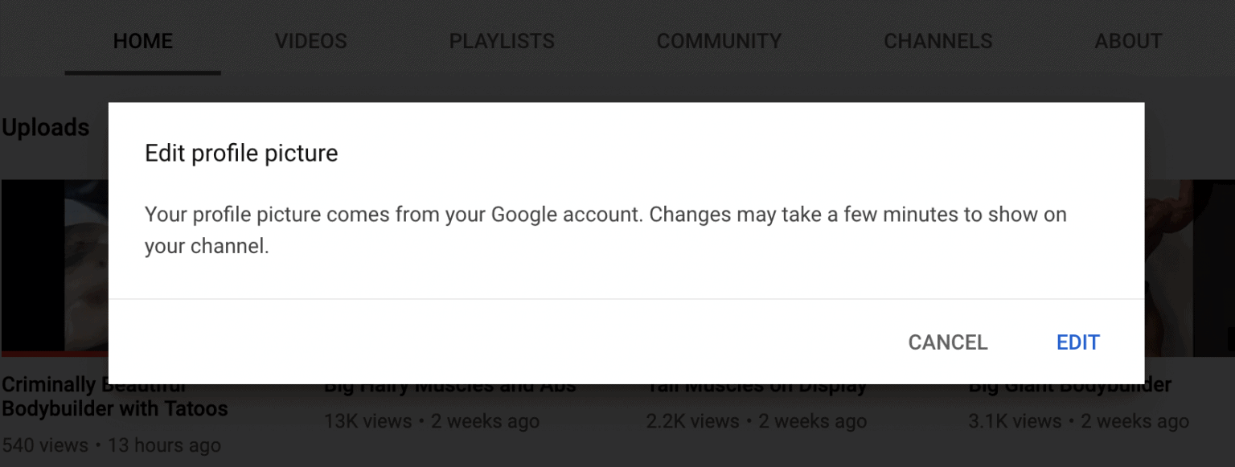1235x467 pixels.
Task: Open 'Criminally Beautiful Bodybuilder with Tatoos' video title
Action: pyautogui.click(x=114, y=408)
